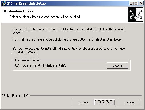Click the 'Select a folder where' subtitle
This screenshot has width=145, height=110.
coord(45,17)
